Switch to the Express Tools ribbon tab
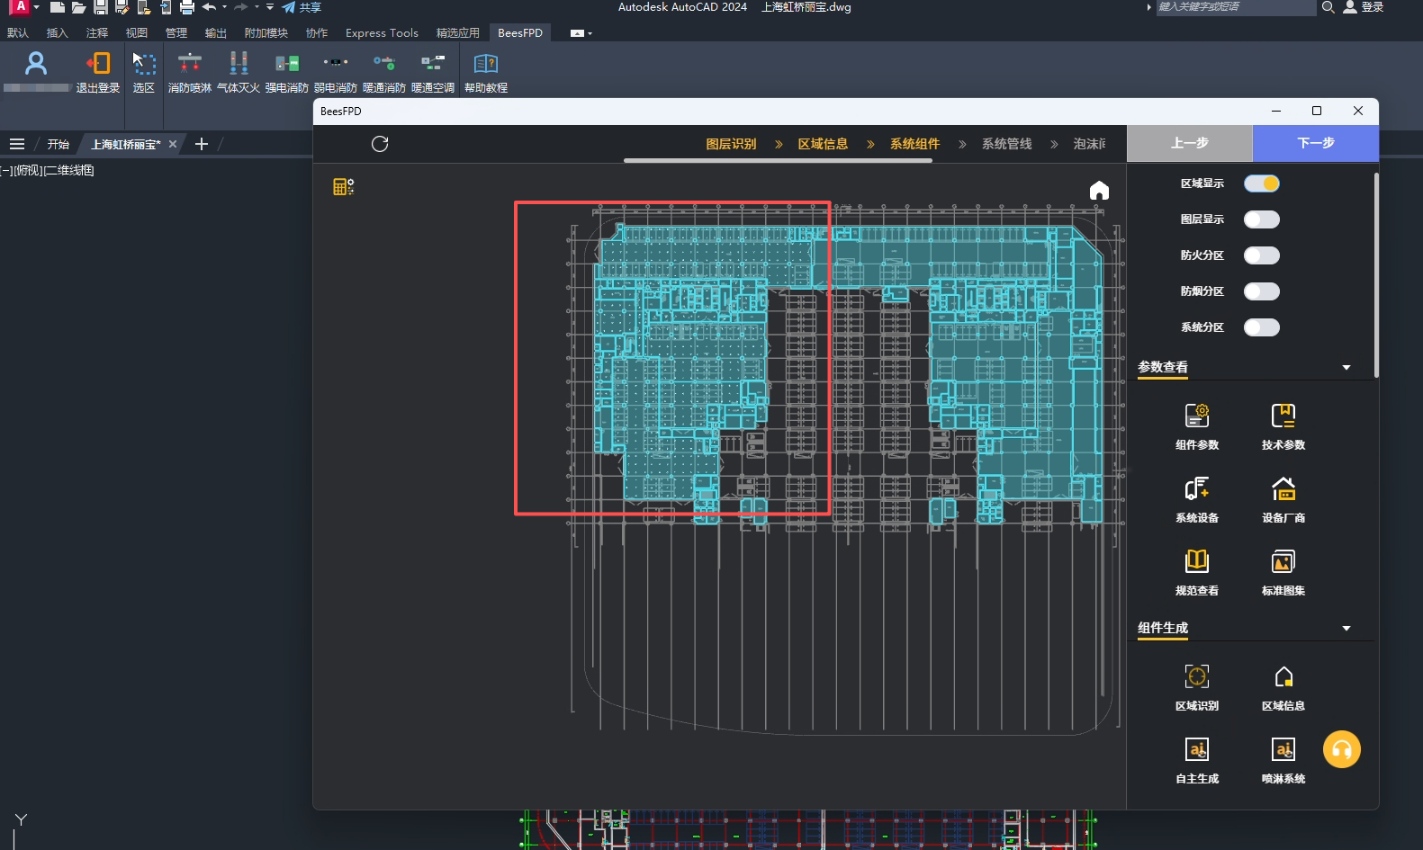1423x850 pixels. [382, 33]
